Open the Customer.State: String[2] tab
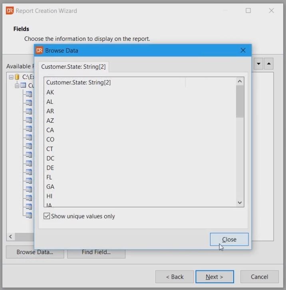 tap(73, 67)
